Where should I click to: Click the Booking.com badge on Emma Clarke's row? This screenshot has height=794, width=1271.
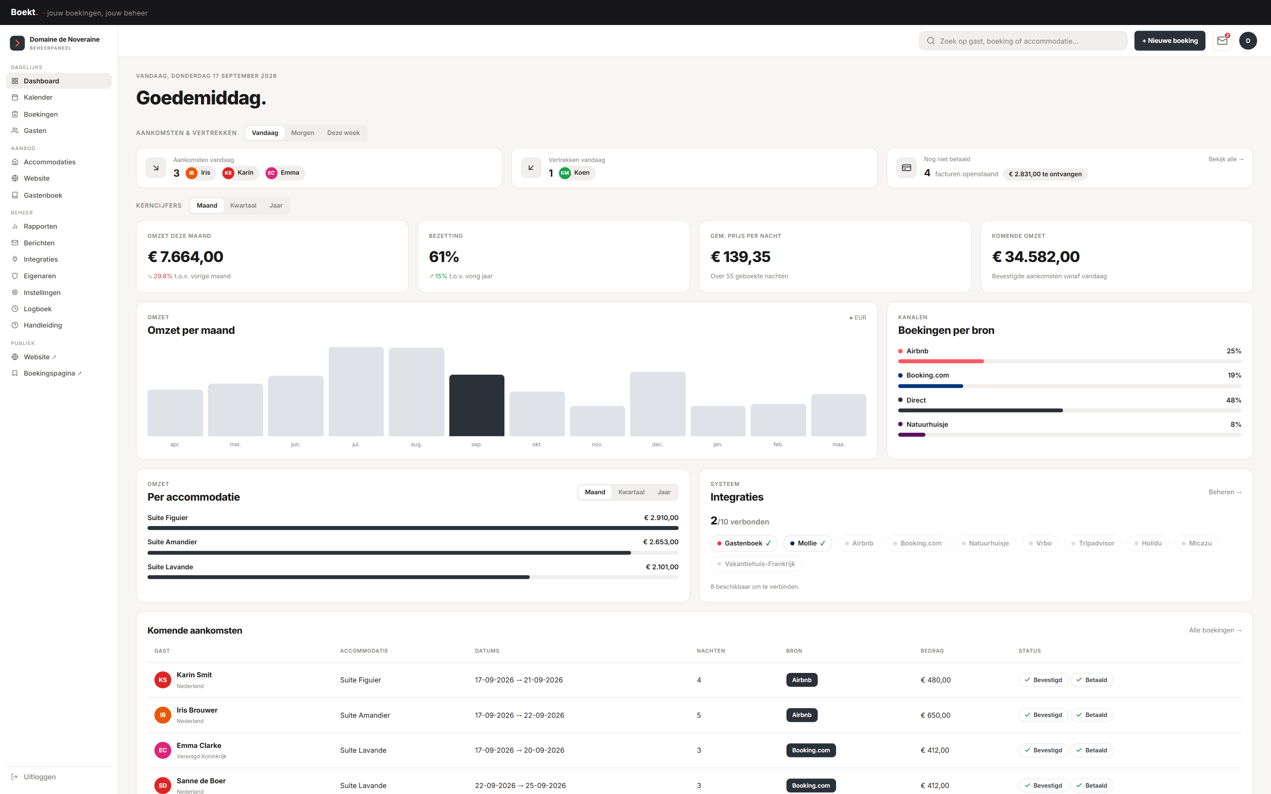[810, 750]
